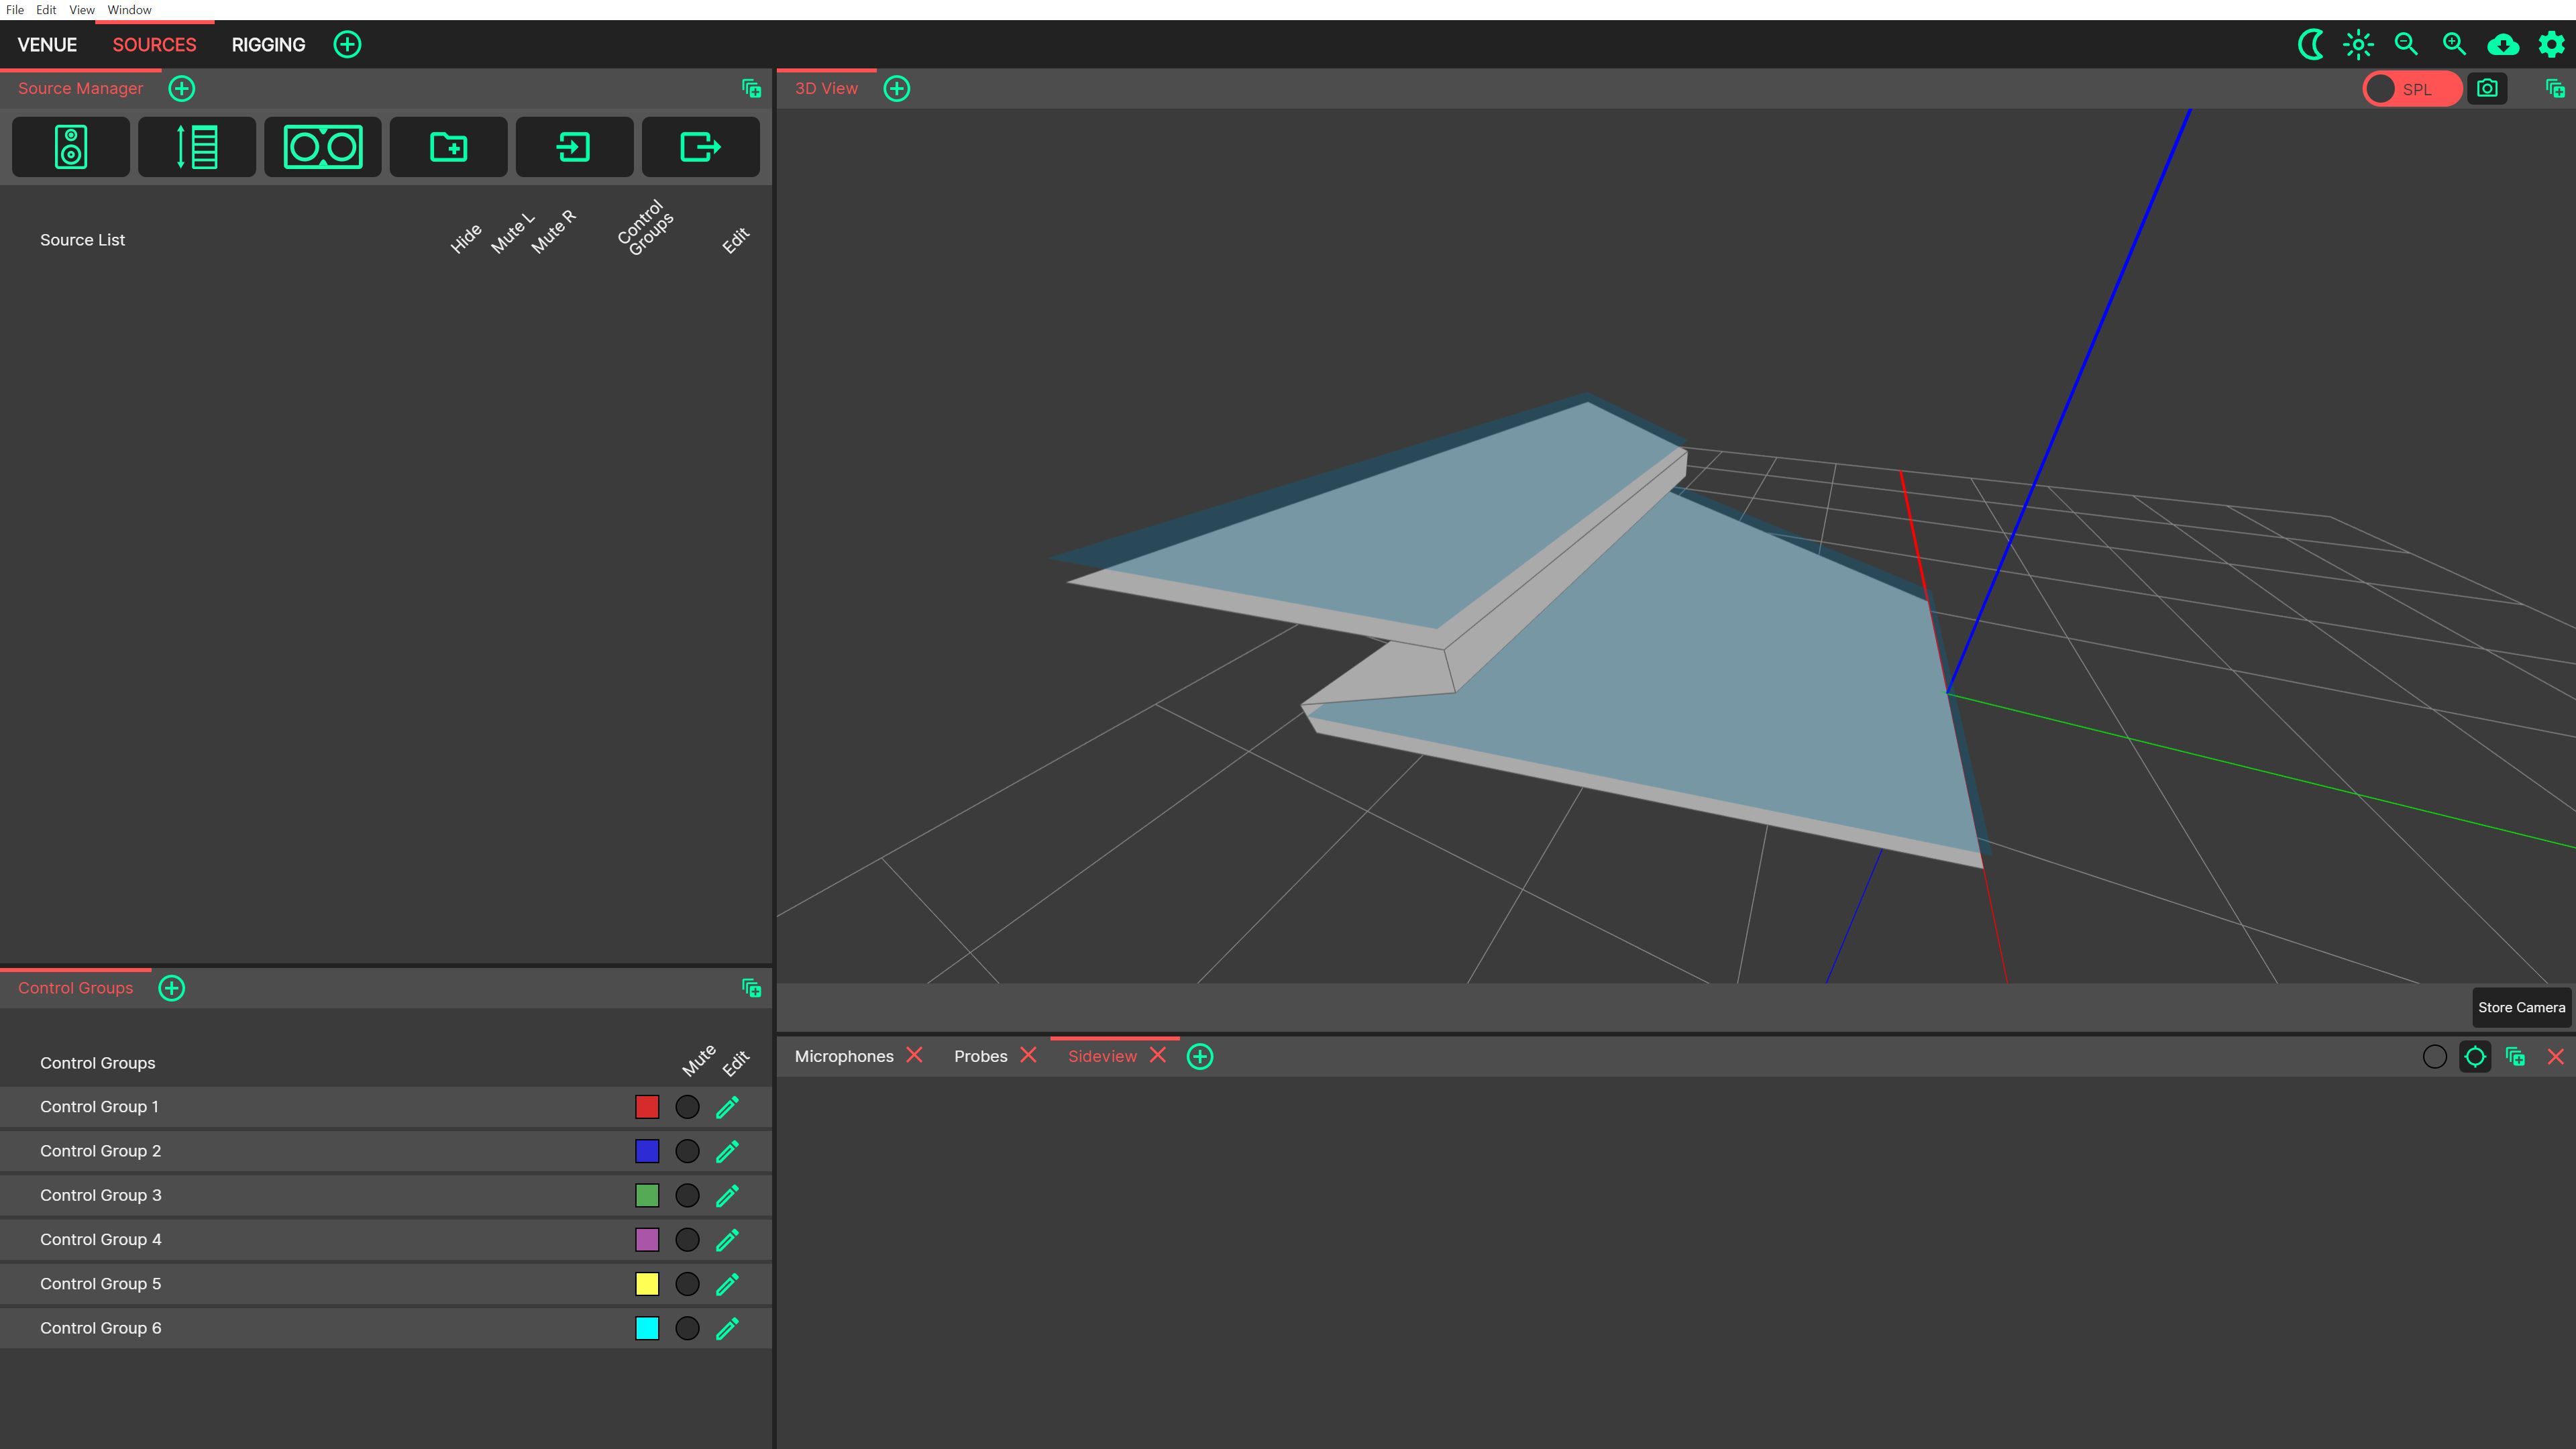This screenshot has height=1449, width=2576.
Task: Switch to the RIGGING tab
Action: click(268, 45)
